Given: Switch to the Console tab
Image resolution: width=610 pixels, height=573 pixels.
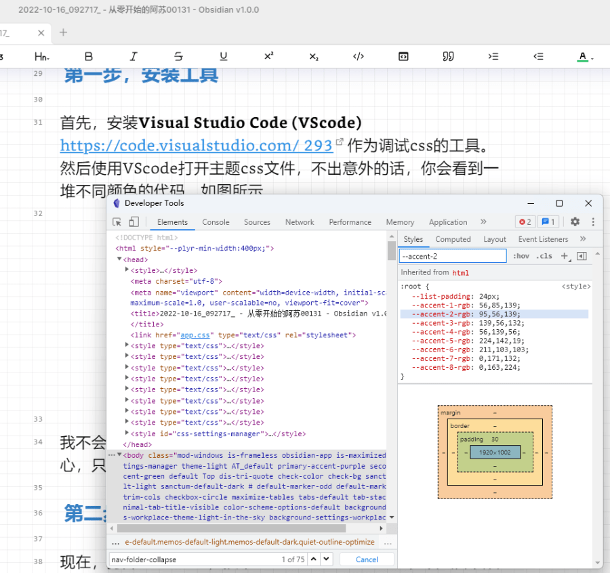Looking at the screenshot, I should point(216,222).
